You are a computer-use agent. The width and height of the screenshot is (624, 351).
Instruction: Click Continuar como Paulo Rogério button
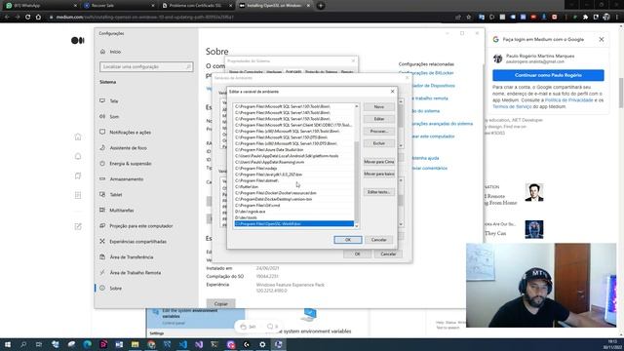tap(548, 75)
